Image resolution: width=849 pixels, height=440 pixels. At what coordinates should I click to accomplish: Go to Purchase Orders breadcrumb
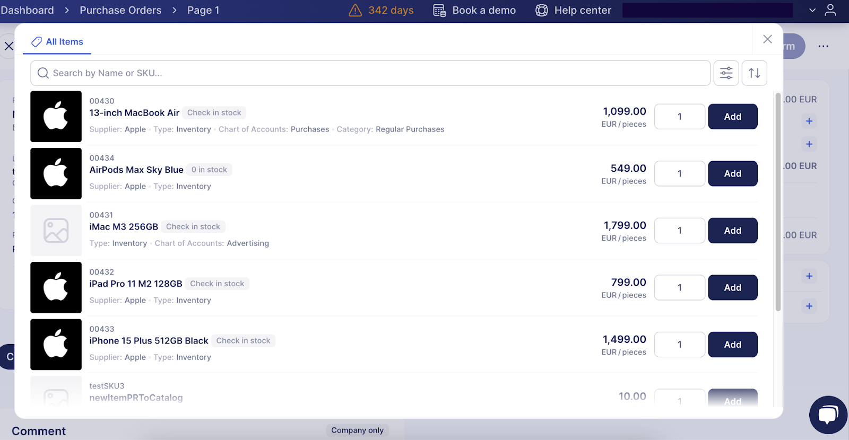(x=120, y=10)
